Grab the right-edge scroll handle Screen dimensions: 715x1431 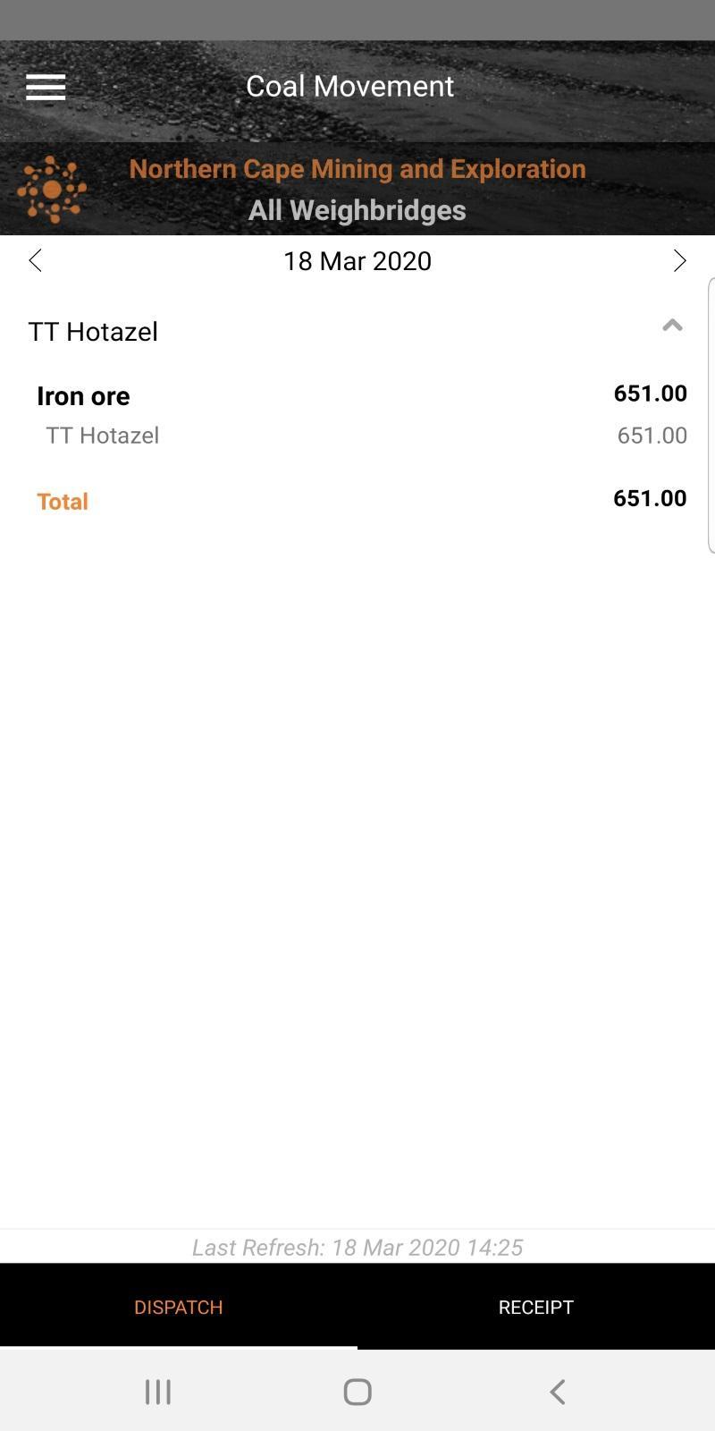pos(711,416)
